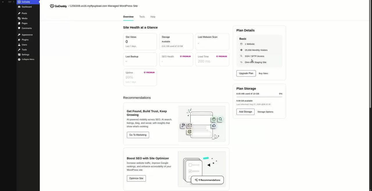
Task: Click the swap icon beside One-click Staging Site
Action: pos(241,62)
